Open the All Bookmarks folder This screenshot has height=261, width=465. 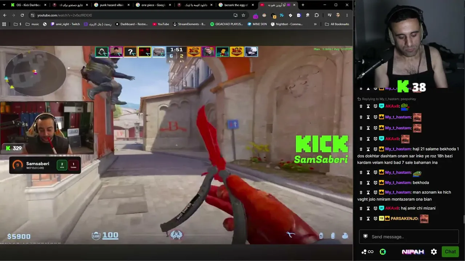337,24
